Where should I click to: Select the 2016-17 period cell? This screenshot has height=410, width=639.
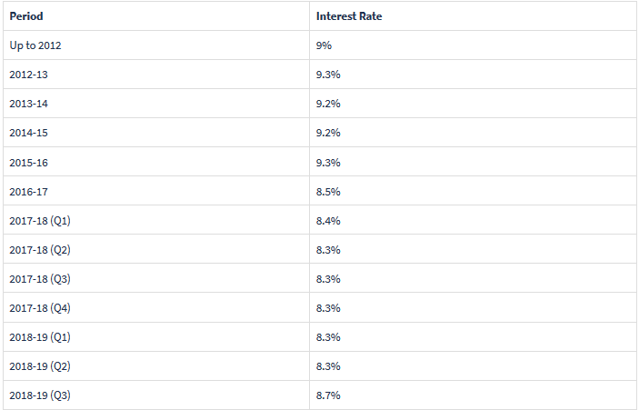[x=28, y=191]
